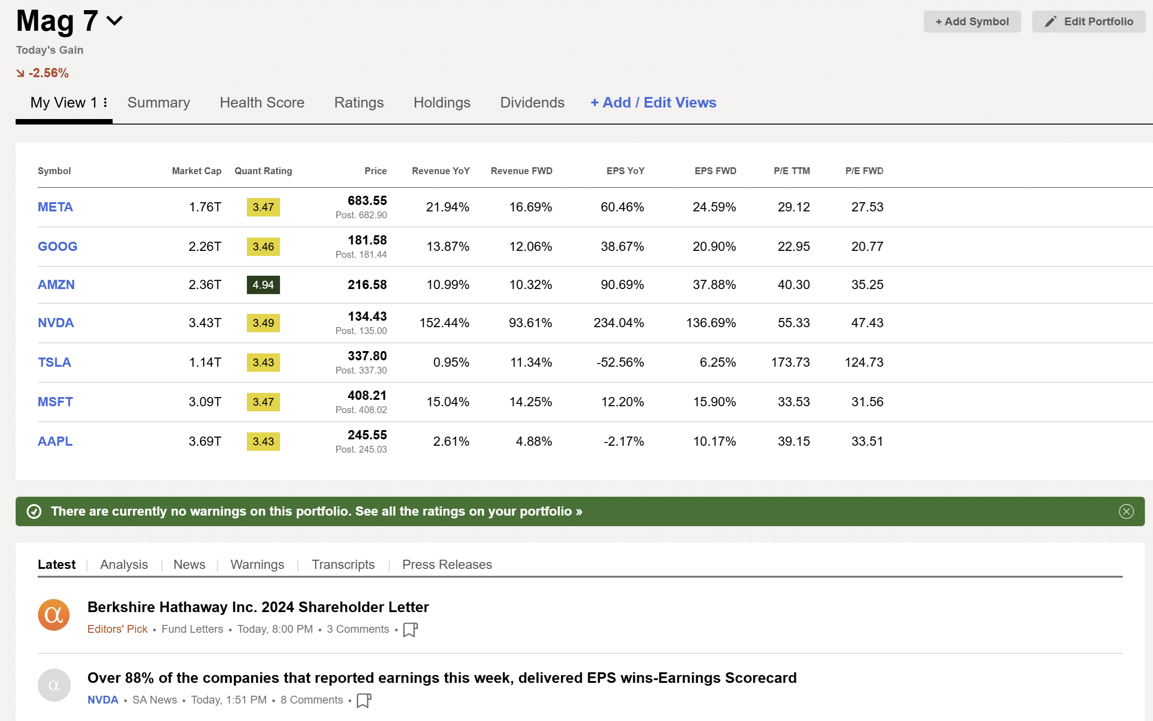
Task: Sort by Revenue FWD column header
Action: (521, 170)
